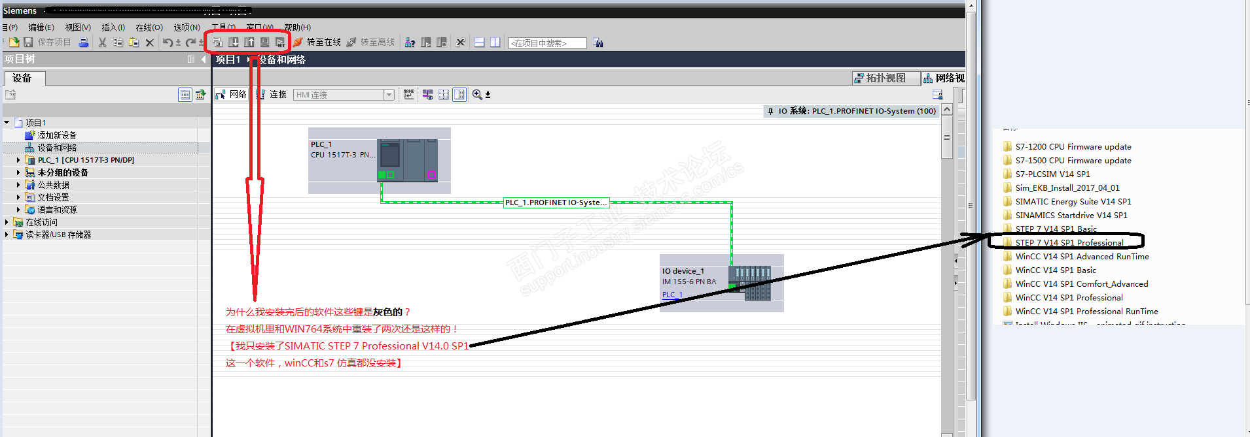This screenshot has height=437, width=1250.
Task: Click the redo arrow icon
Action: [x=190, y=42]
